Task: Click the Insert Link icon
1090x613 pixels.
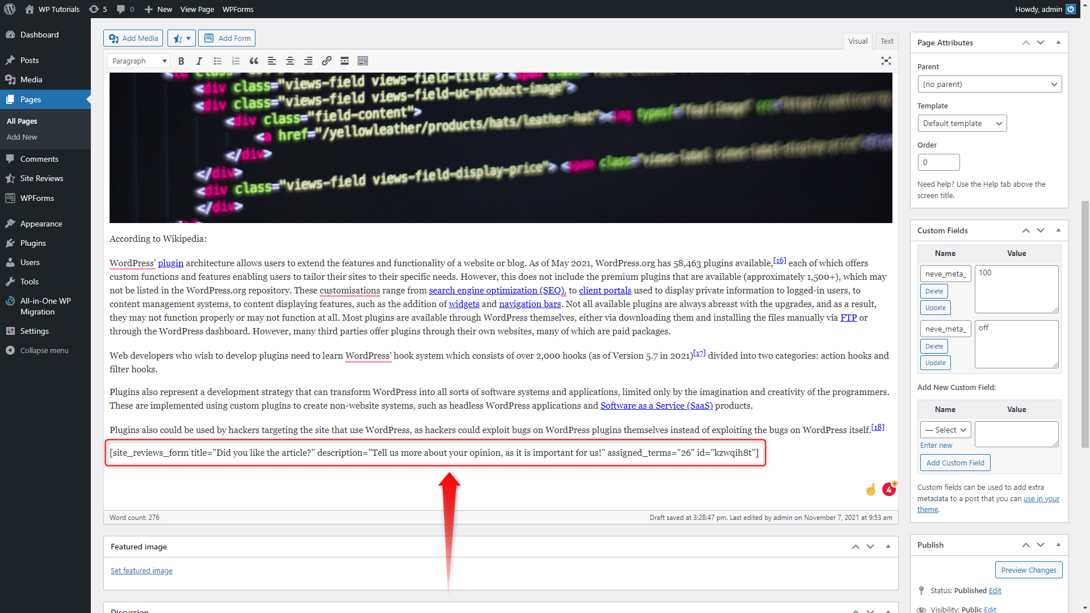Action: pos(326,61)
